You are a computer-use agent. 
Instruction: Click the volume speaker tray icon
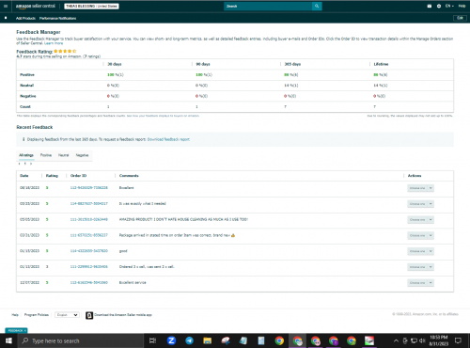[422, 340]
